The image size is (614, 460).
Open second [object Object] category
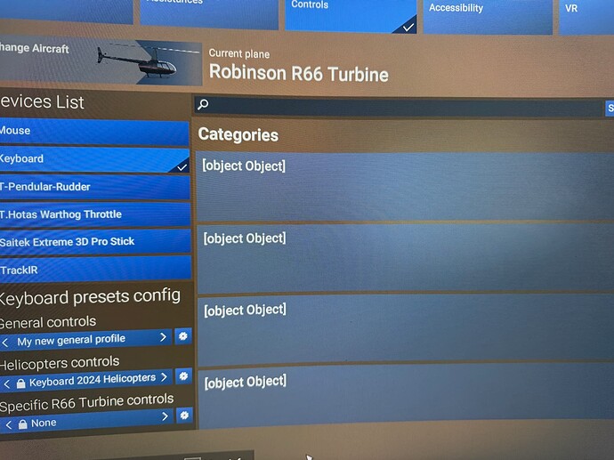click(x=406, y=258)
